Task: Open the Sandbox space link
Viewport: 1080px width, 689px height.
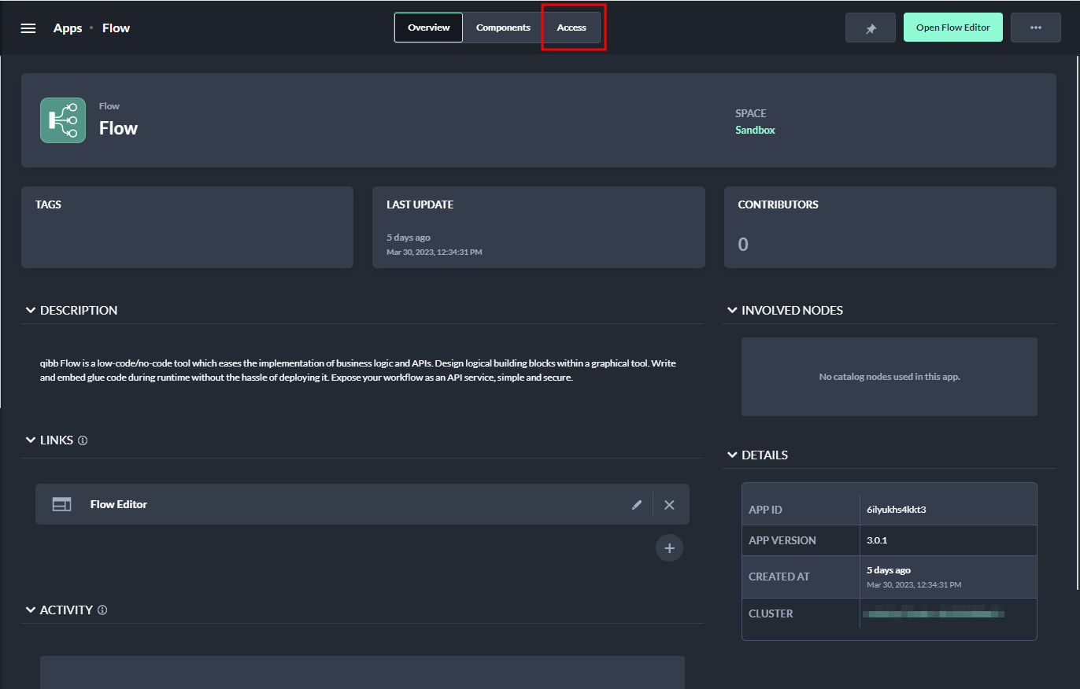Action: [755, 131]
